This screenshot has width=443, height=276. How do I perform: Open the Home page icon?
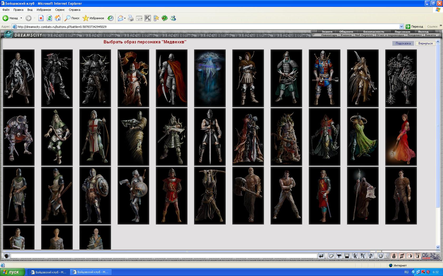(58, 18)
